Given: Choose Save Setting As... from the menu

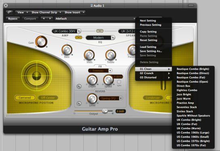Looking at the screenshot, I should [151, 51].
